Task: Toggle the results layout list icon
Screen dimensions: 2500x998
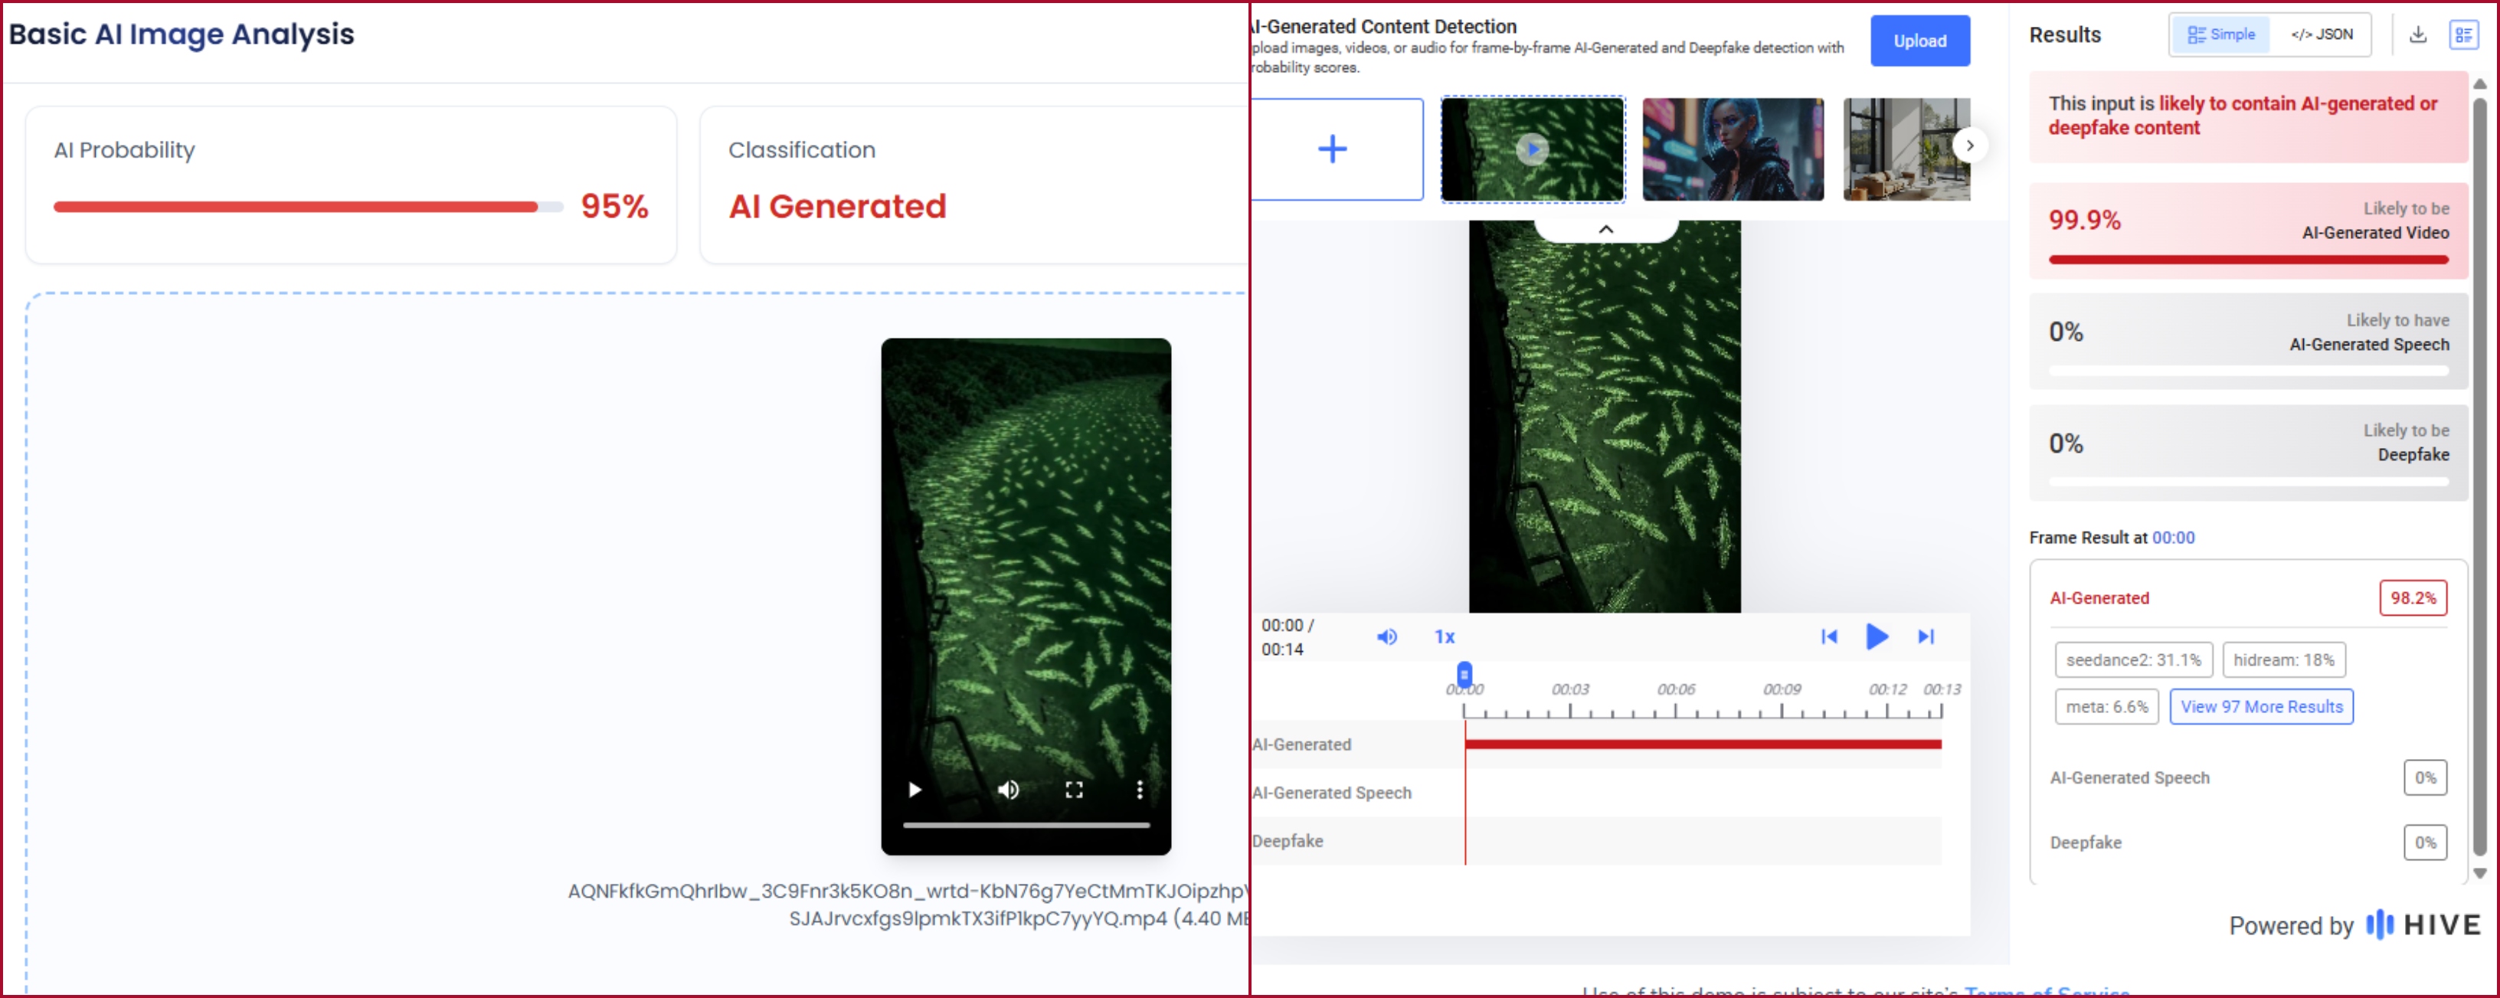Action: (x=2463, y=35)
